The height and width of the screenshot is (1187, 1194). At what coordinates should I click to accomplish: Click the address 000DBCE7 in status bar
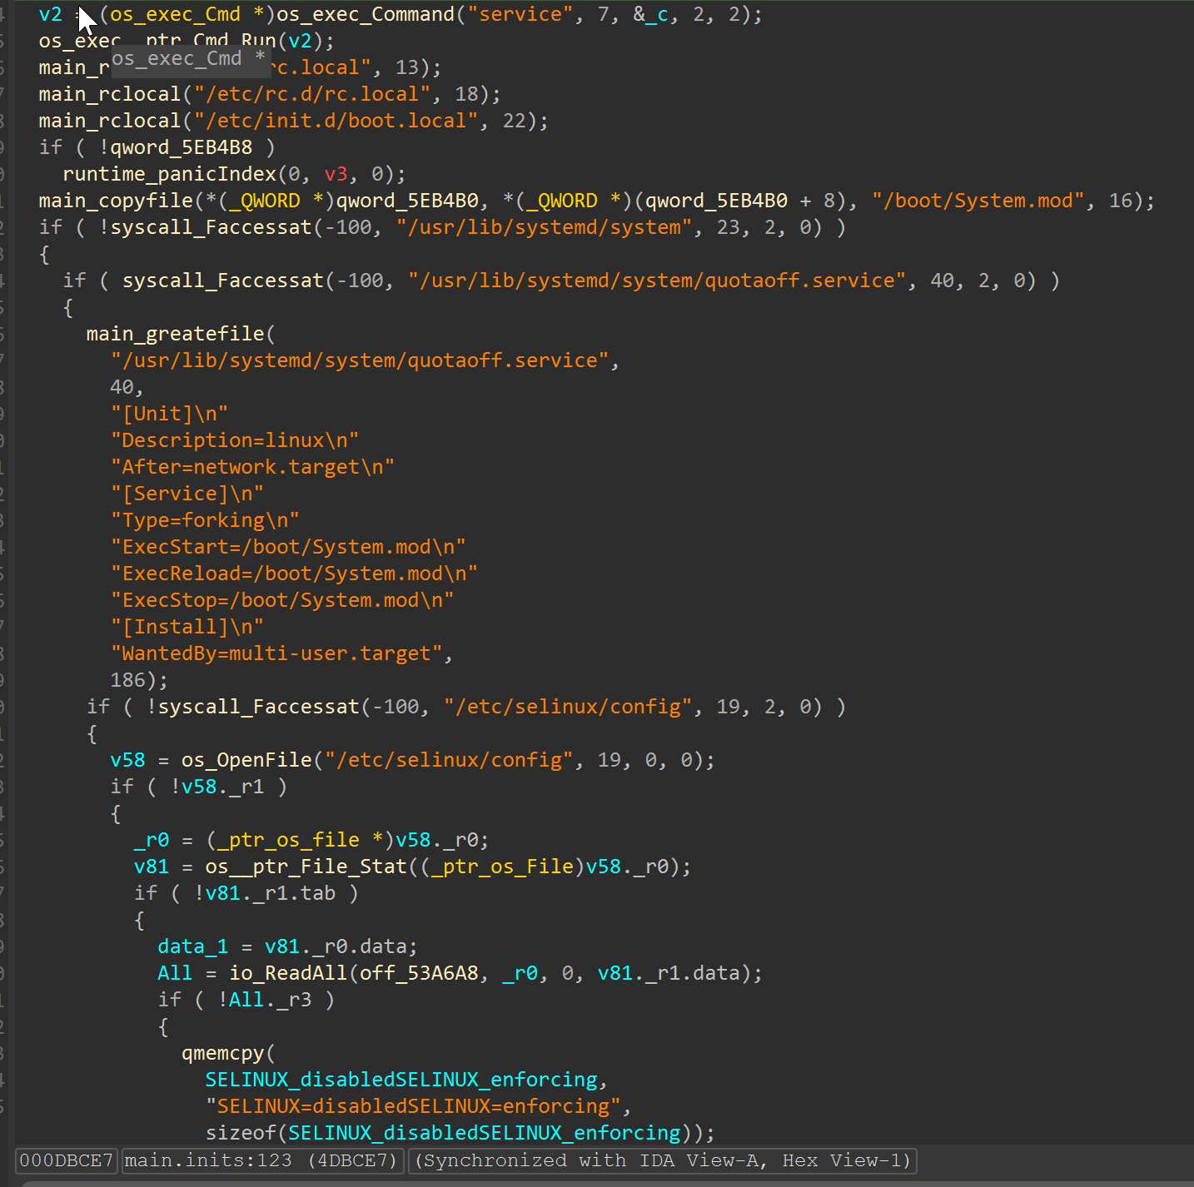pos(65,1160)
